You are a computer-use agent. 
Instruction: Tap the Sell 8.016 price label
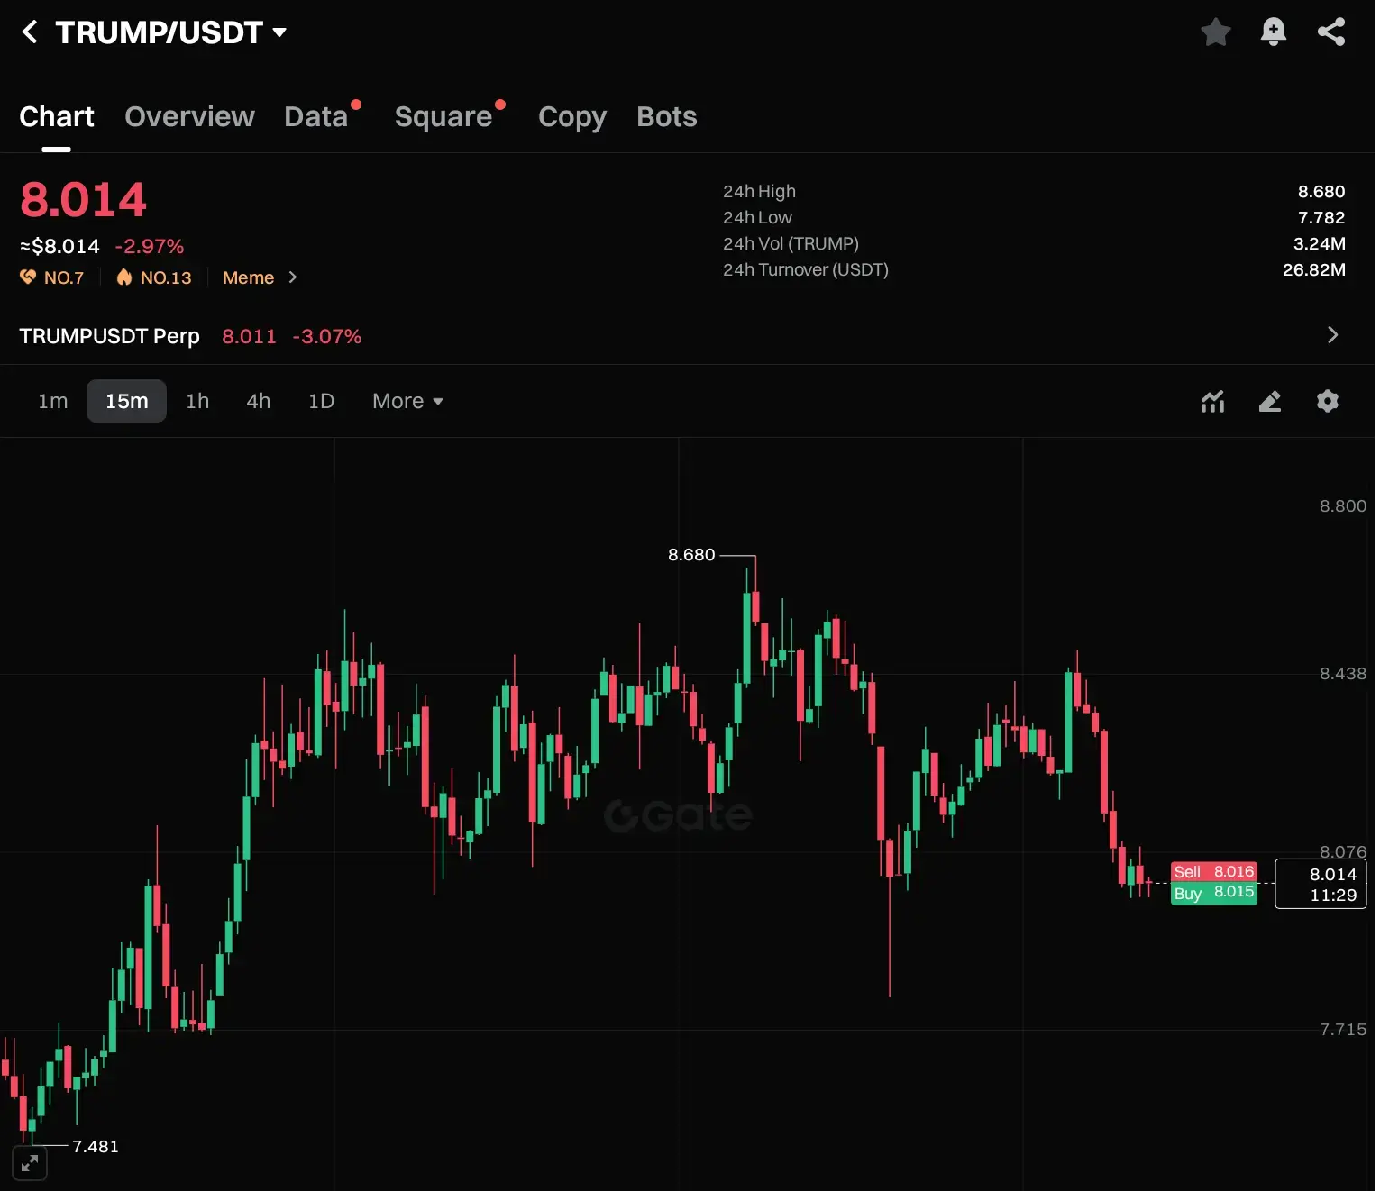pos(1214,872)
